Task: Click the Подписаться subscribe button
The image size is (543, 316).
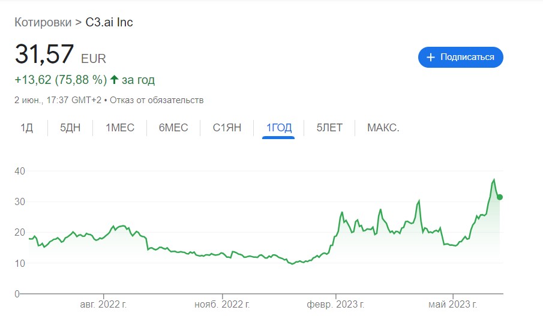Action: (461, 57)
